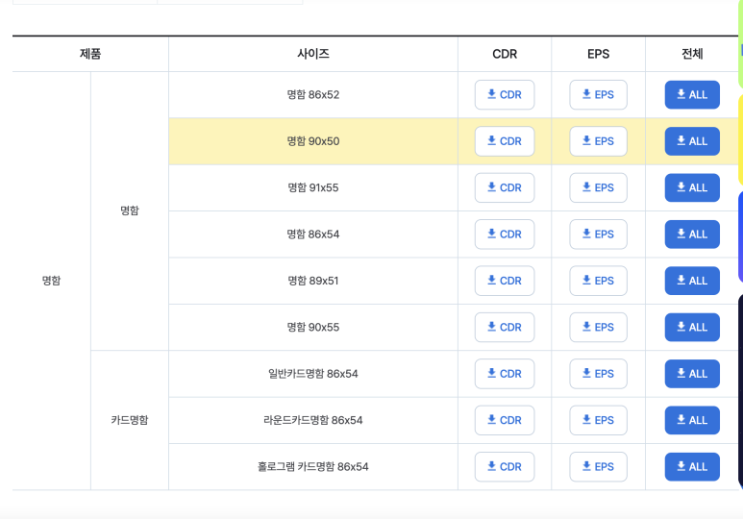Download CDR file for 명함 89x51
The image size is (743, 519).
505,281
